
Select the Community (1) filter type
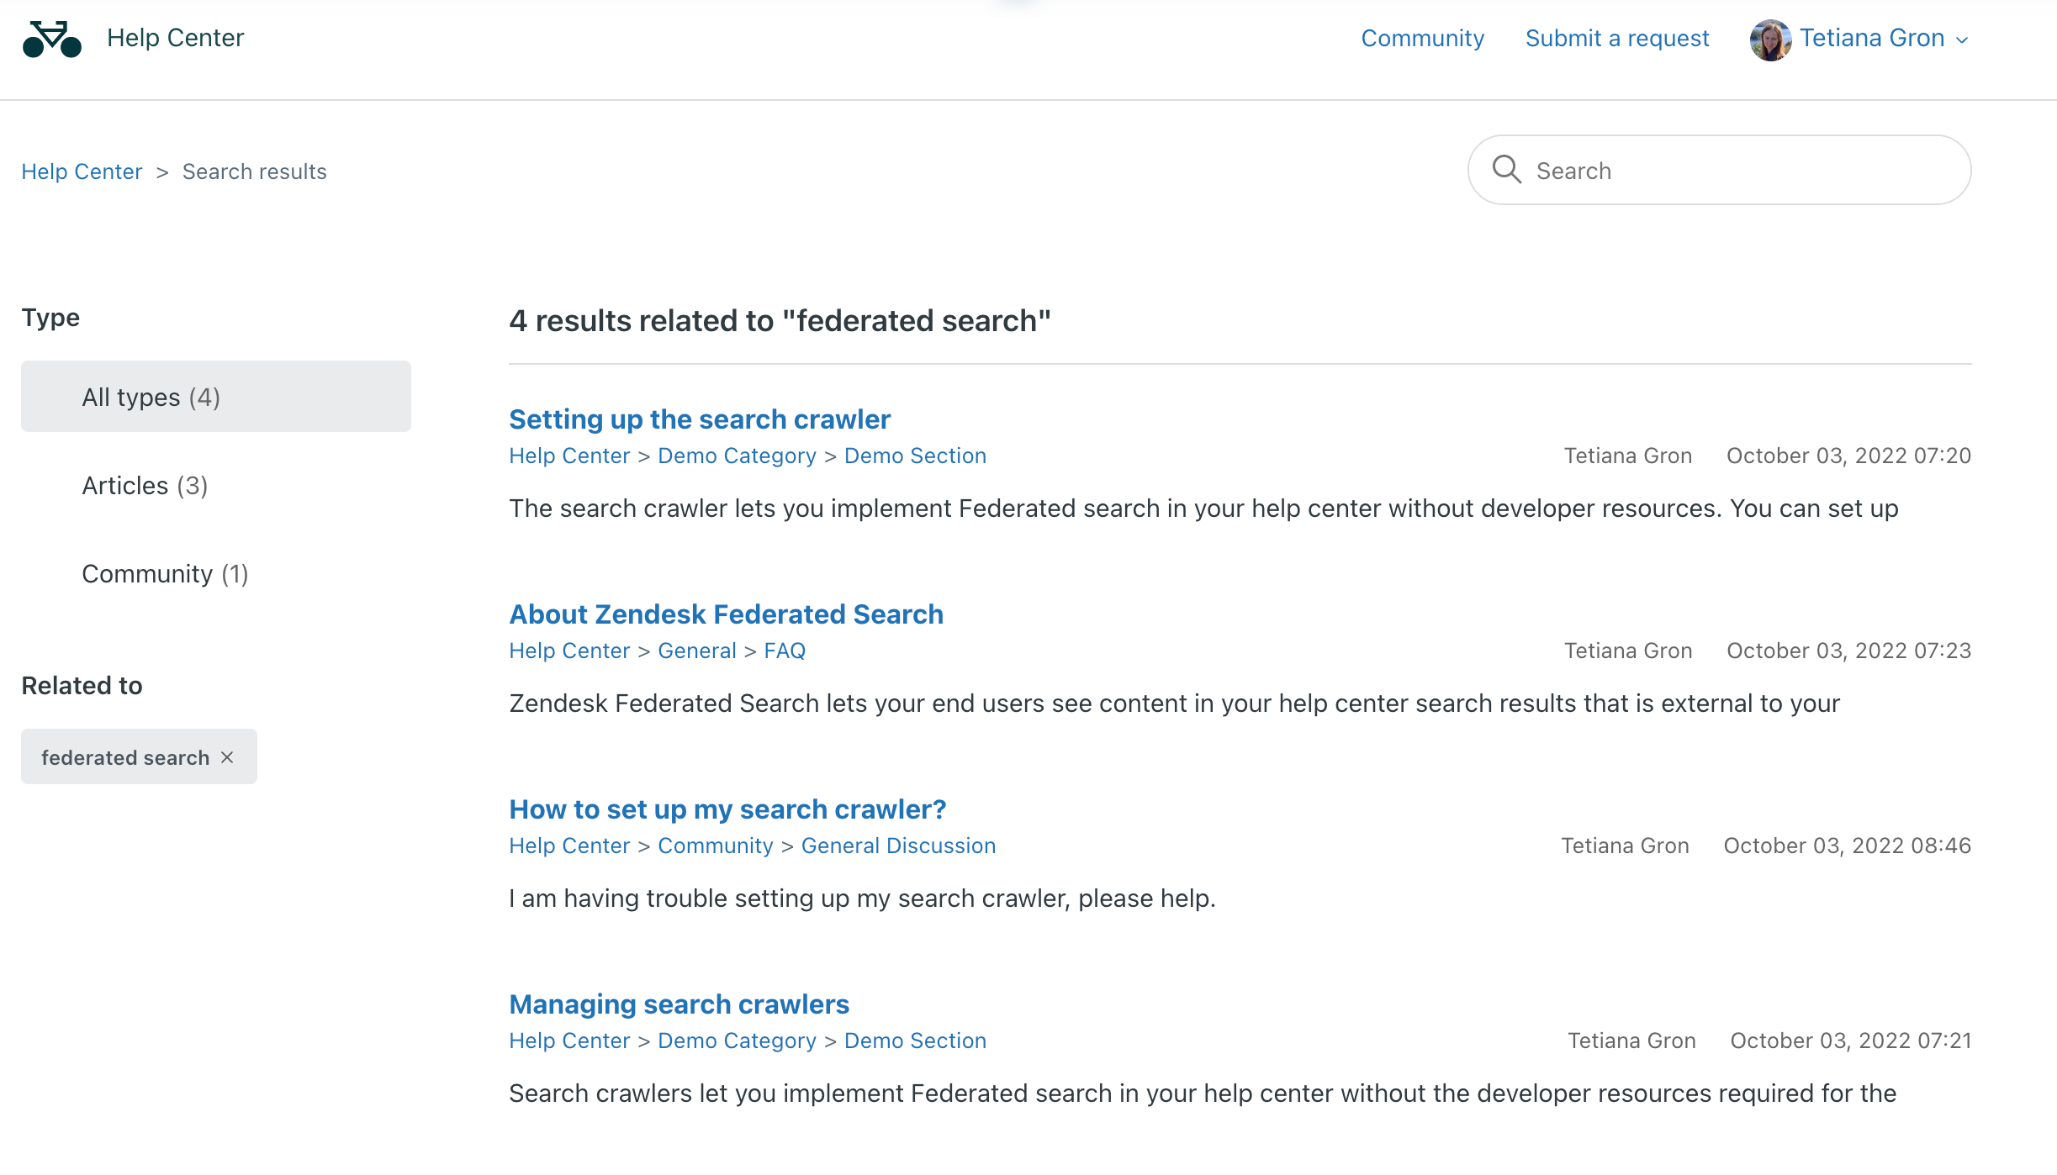coord(166,573)
